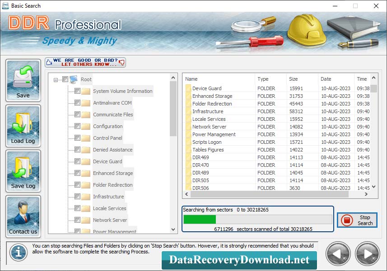
Task: Check the Enhanced Storage tree checkbox
Action: click(77, 173)
